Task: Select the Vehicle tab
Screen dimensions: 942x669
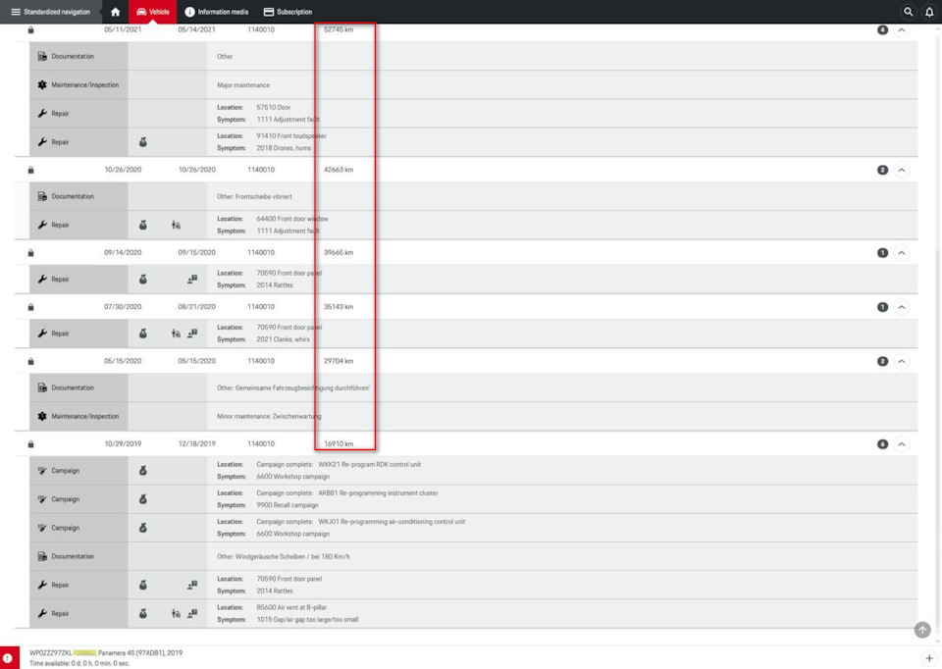Action: click(153, 12)
